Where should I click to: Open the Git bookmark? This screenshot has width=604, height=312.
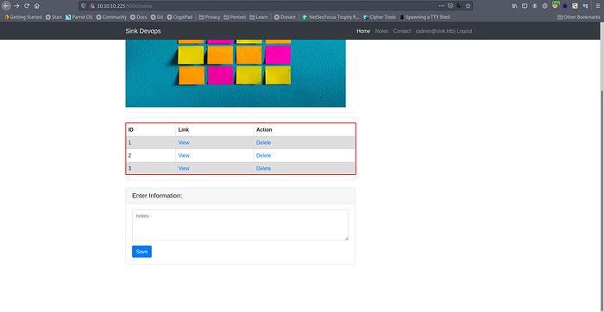[157, 17]
